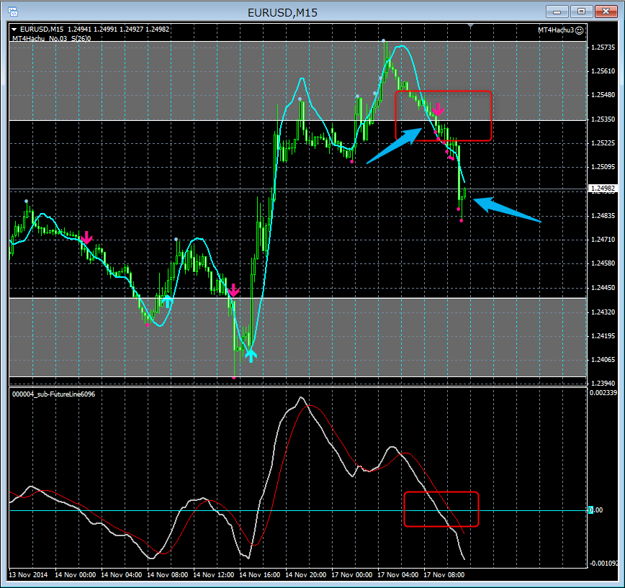Click the 14 Nov 16:00 time axis label
Viewport: 625px width, 588px height.
pos(259,575)
